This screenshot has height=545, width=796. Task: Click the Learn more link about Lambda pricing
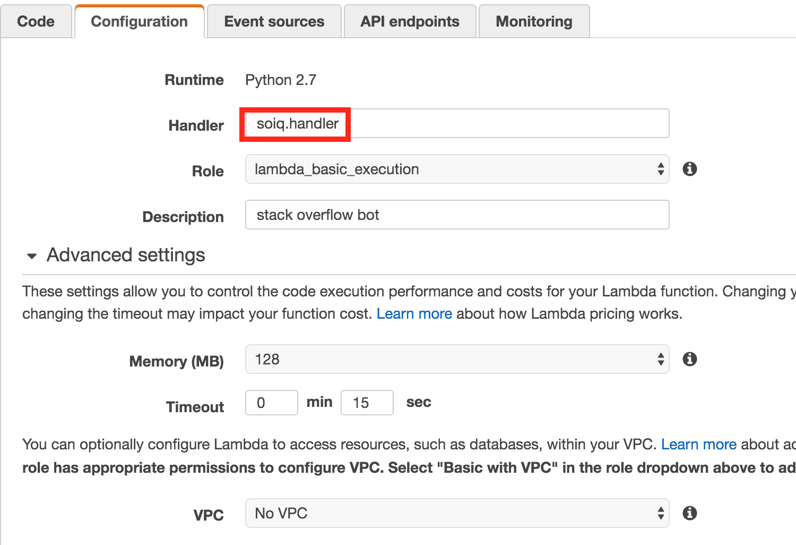[x=414, y=314]
